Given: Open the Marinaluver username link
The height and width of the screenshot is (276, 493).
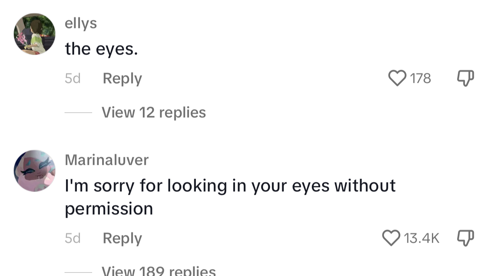Looking at the screenshot, I should pyautogui.click(x=106, y=160).
